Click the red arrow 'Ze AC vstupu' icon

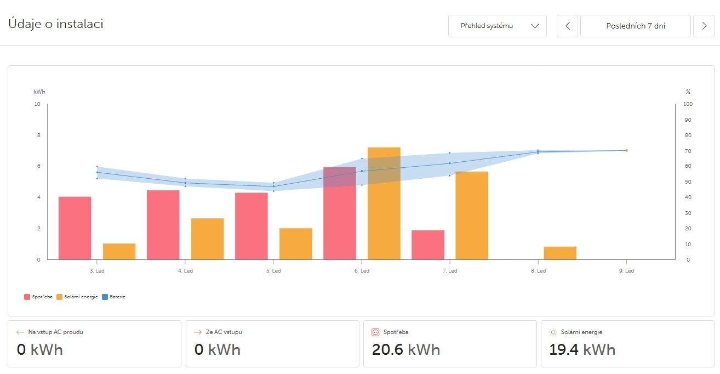pos(198,332)
